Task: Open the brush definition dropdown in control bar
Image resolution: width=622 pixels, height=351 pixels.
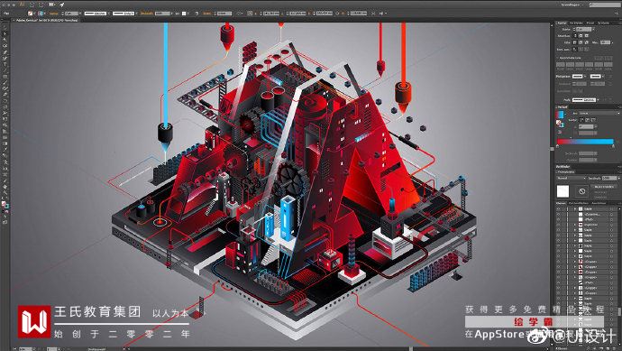Action: (124, 14)
